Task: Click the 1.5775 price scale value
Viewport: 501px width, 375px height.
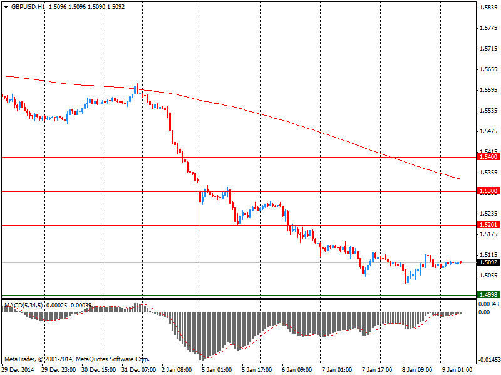Action: tap(488, 28)
